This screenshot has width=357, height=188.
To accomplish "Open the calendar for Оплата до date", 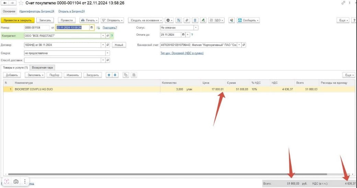I will [183, 35].
